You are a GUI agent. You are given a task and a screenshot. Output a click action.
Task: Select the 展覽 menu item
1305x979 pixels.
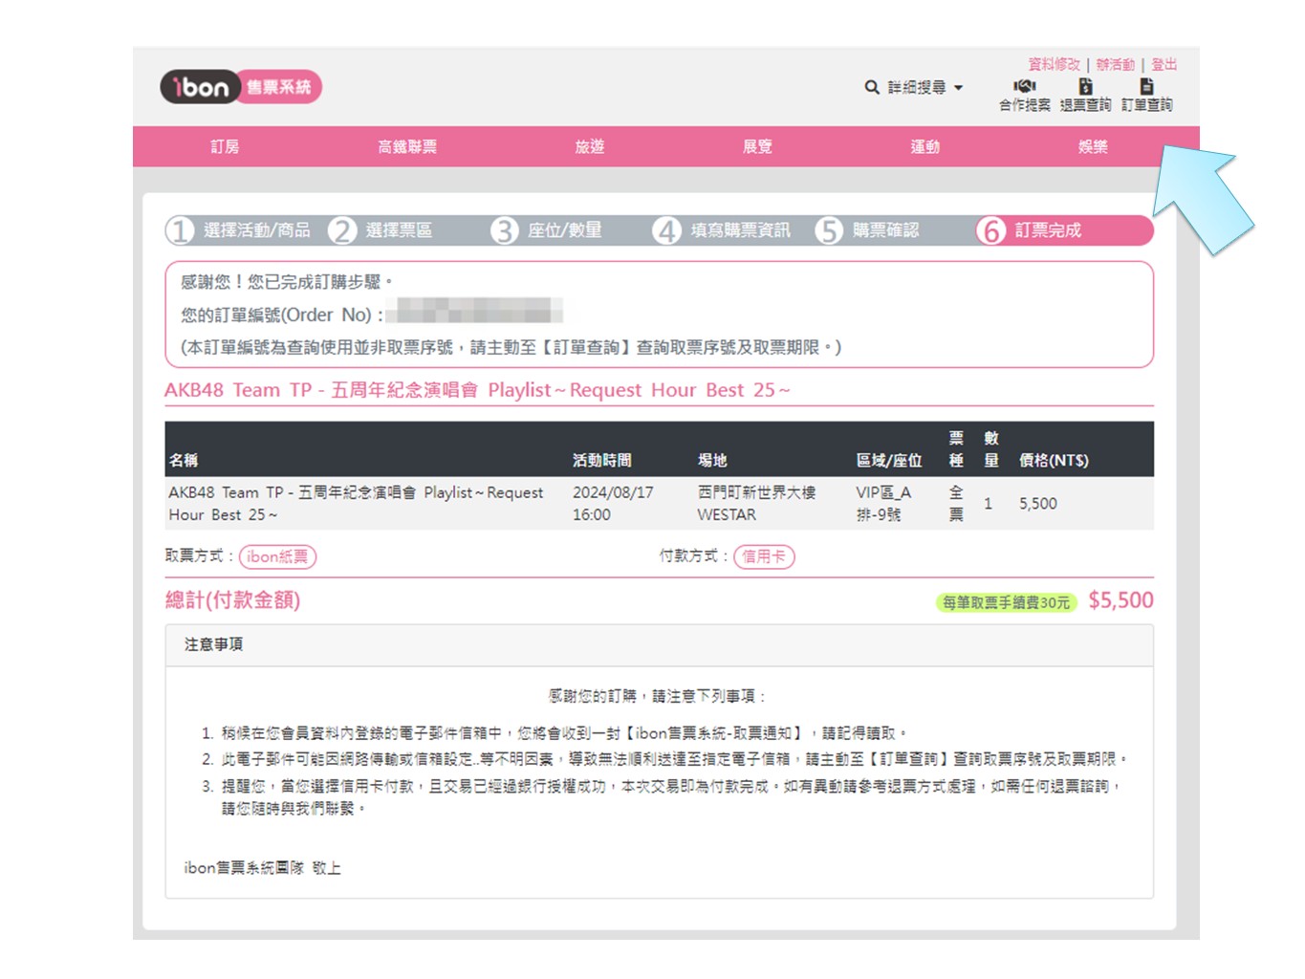pyautogui.click(x=757, y=146)
